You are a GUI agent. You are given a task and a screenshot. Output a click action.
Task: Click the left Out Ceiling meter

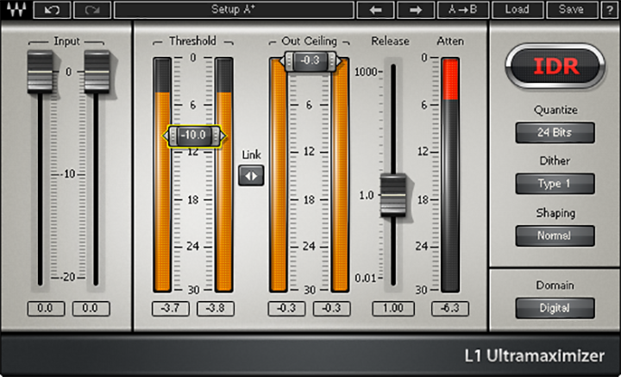(279, 175)
